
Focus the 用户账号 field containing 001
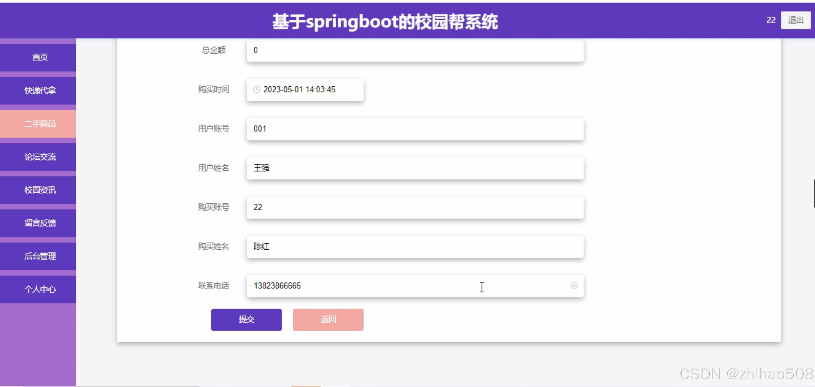tap(414, 129)
